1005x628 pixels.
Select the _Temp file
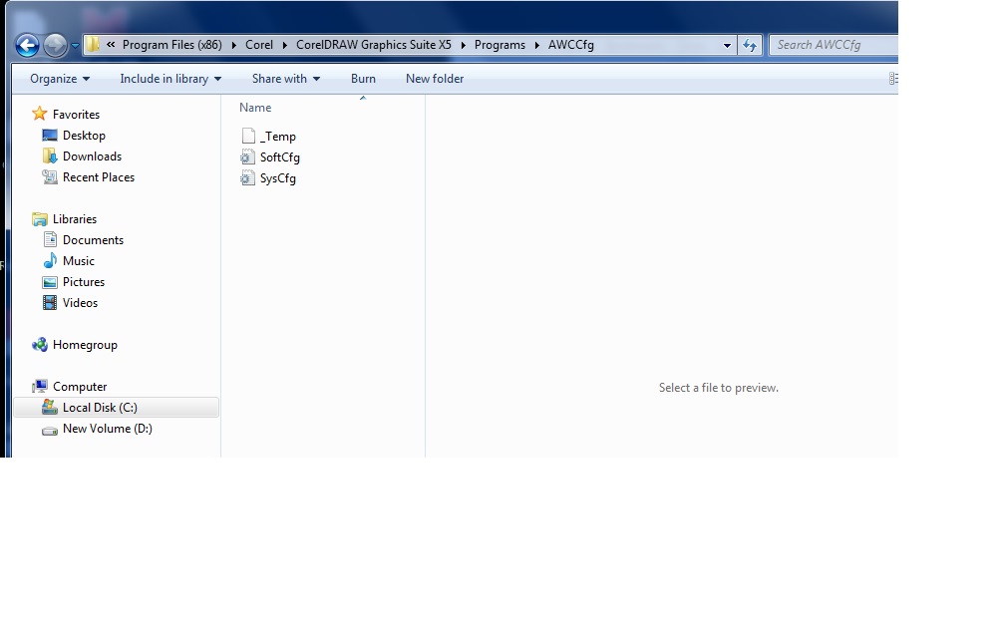click(277, 137)
